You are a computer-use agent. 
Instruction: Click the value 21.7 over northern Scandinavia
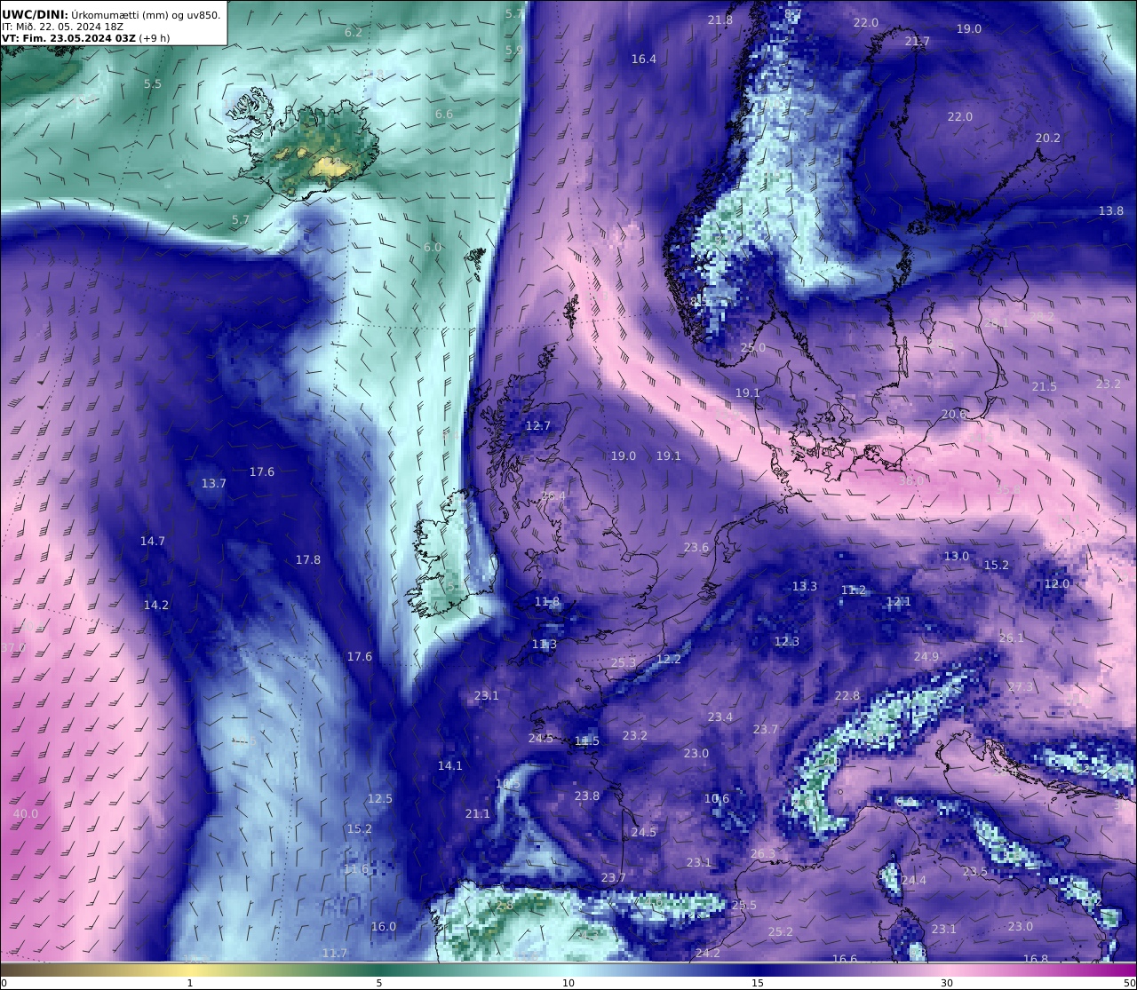coord(918,41)
